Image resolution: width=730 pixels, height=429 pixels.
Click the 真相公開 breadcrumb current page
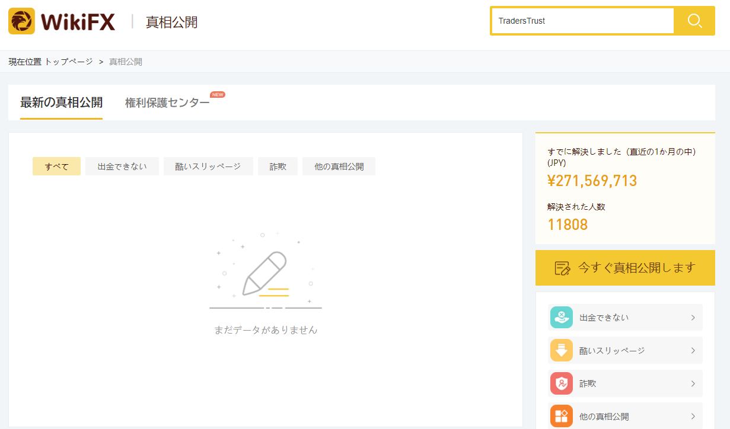click(x=126, y=62)
